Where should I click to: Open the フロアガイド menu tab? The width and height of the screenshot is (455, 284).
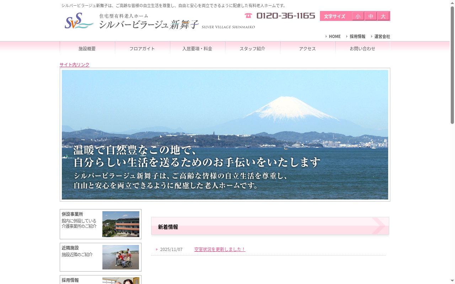[x=142, y=49]
